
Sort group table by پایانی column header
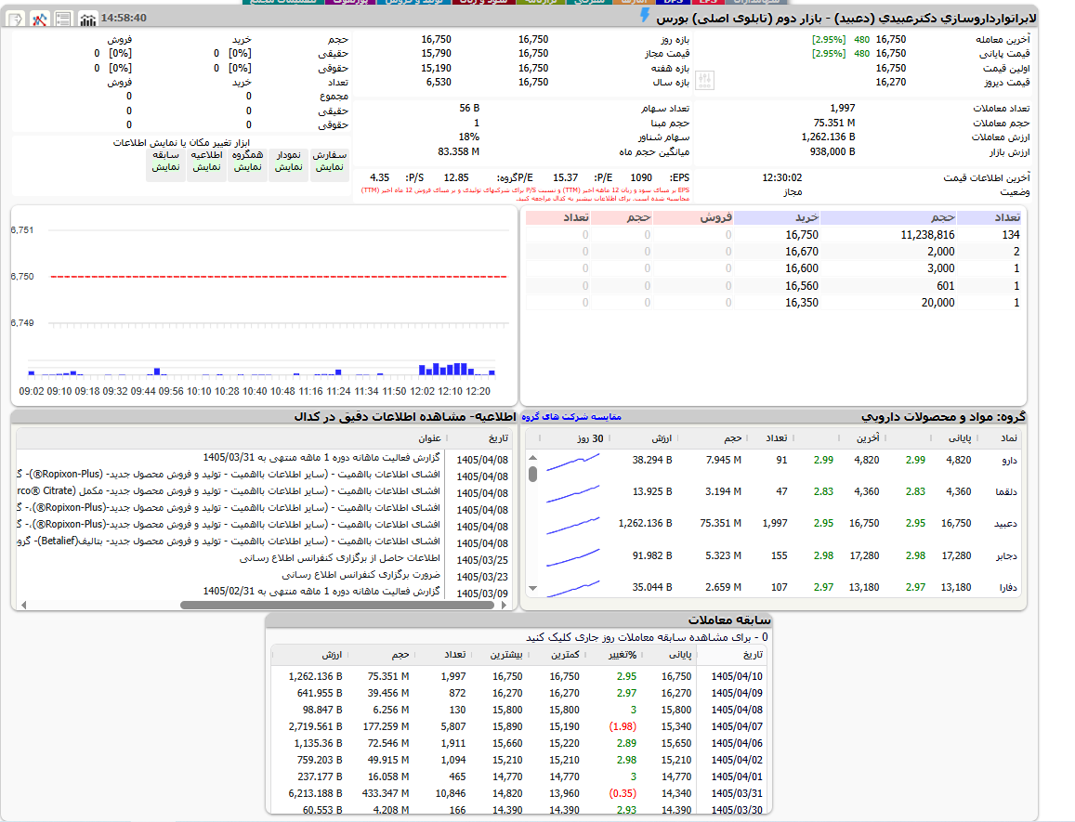959,438
